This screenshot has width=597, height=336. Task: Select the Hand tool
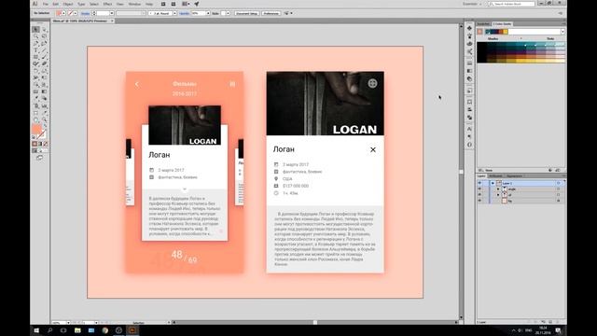[35, 119]
